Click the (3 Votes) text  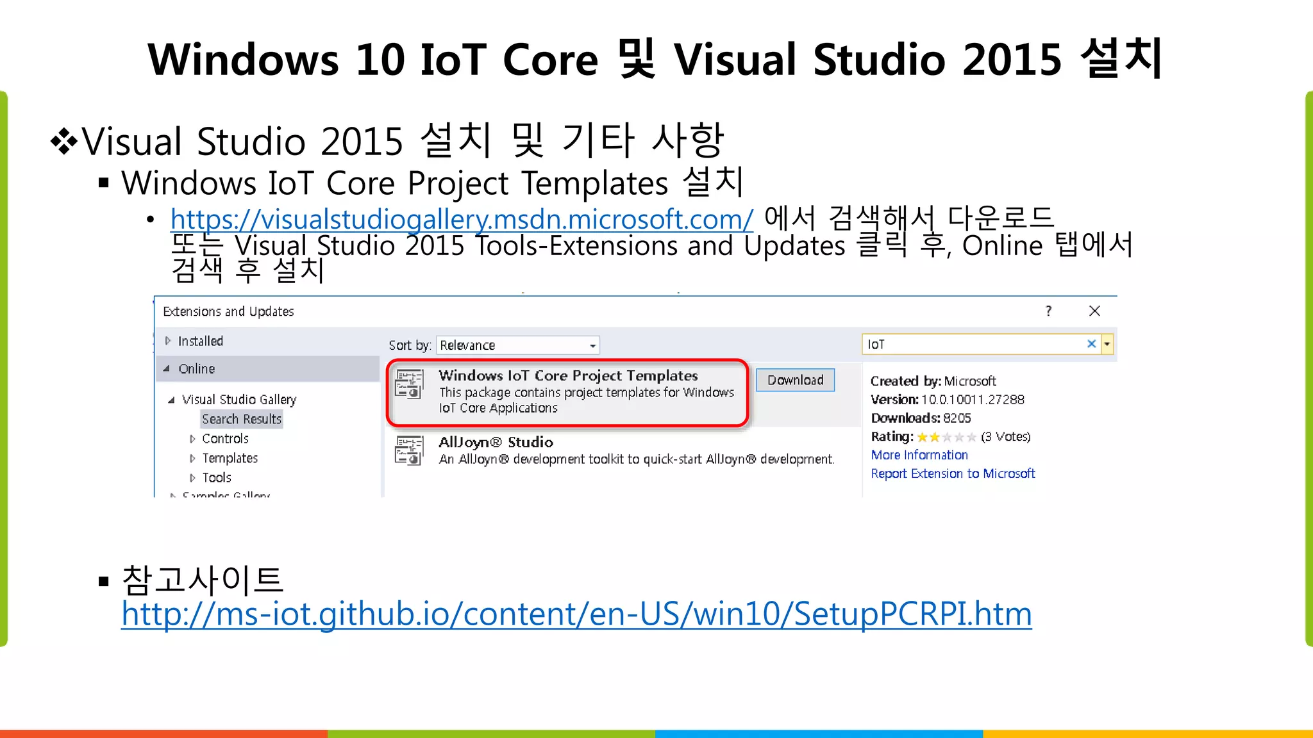click(x=1006, y=437)
